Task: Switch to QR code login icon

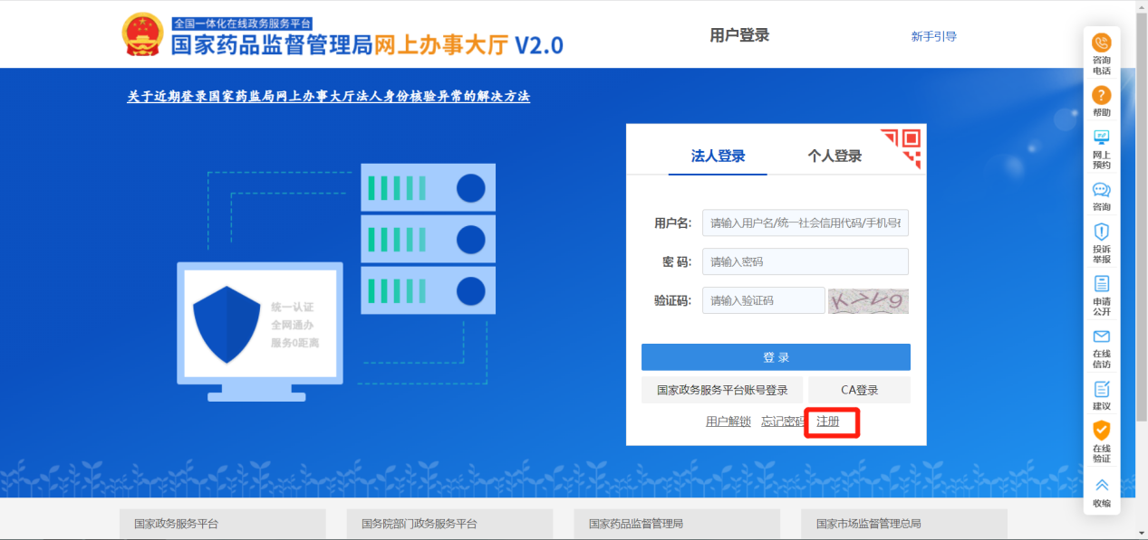Action: (x=902, y=147)
